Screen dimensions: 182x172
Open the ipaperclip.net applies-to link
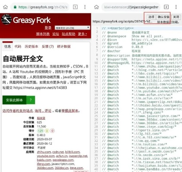[78, 156]
